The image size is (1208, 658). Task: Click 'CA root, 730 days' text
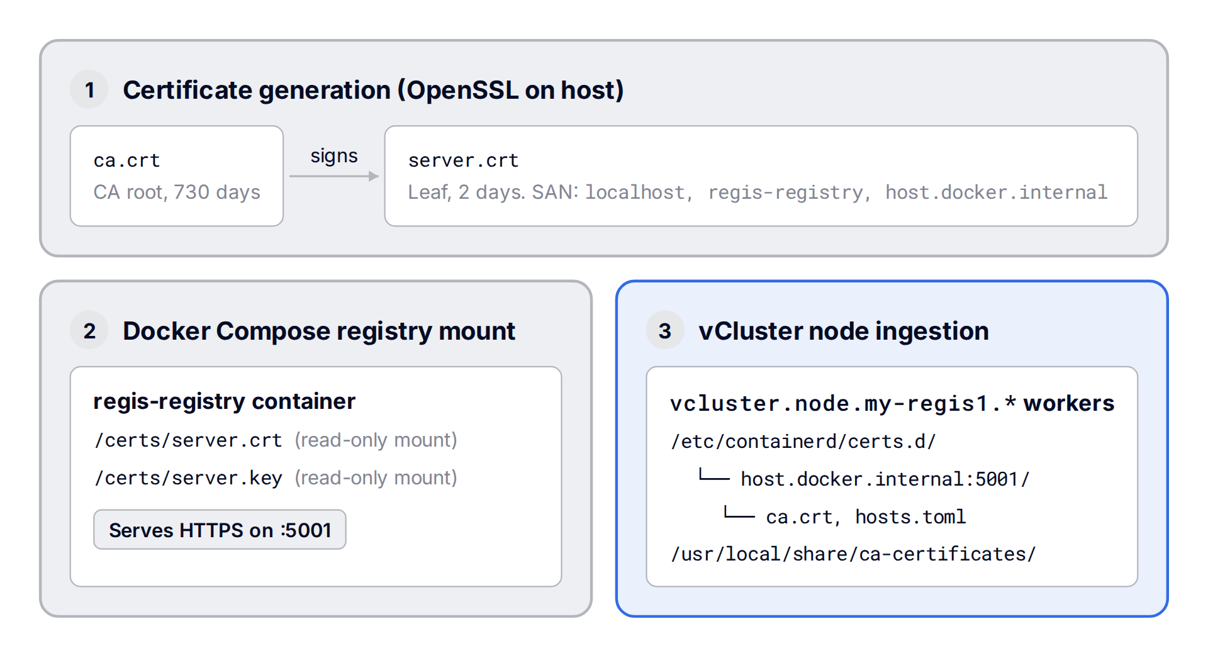tap(177, 192)
